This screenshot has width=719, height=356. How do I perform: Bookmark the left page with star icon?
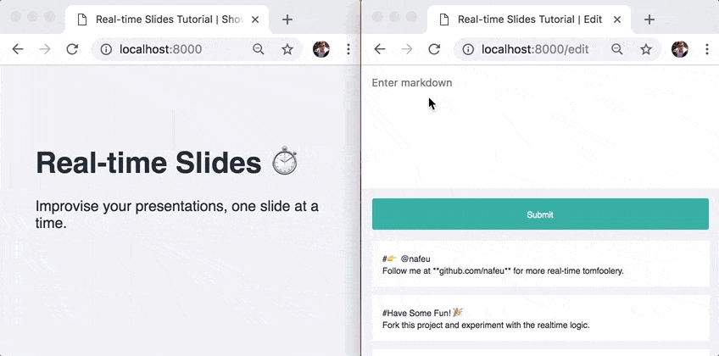tap(287, 49)
